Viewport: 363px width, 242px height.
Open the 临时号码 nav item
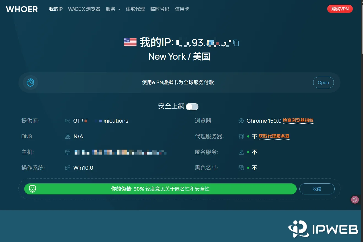pyautogui.click(x=160, y=9)
